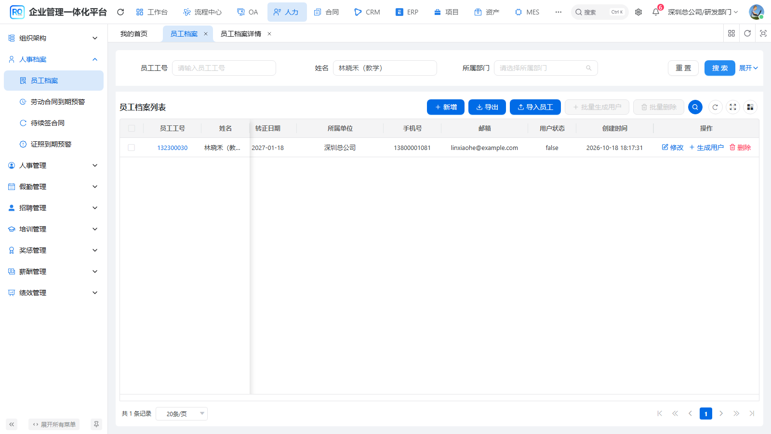Click 导入员工 to import employees
The image size is (771, 434).
point(535,107)
